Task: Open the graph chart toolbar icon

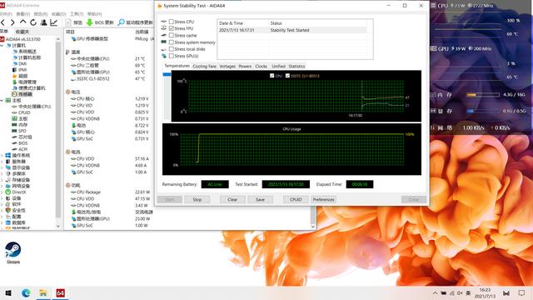Action: click(x=53, y=22)
